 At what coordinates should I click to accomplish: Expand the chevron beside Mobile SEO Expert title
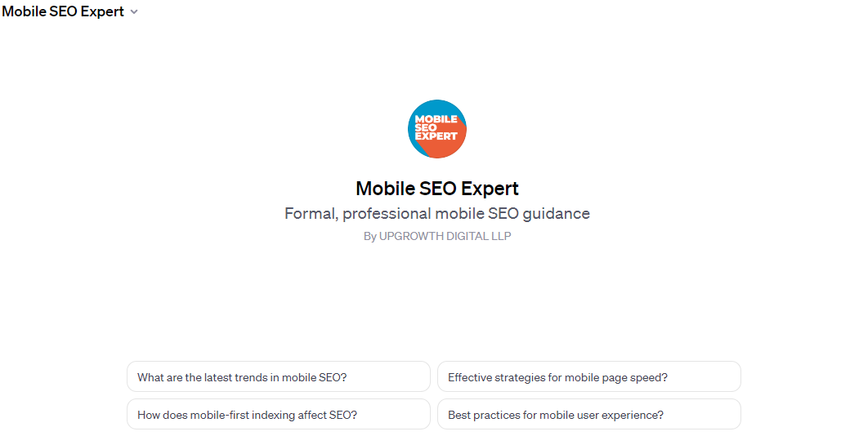(x=134, y=12)
